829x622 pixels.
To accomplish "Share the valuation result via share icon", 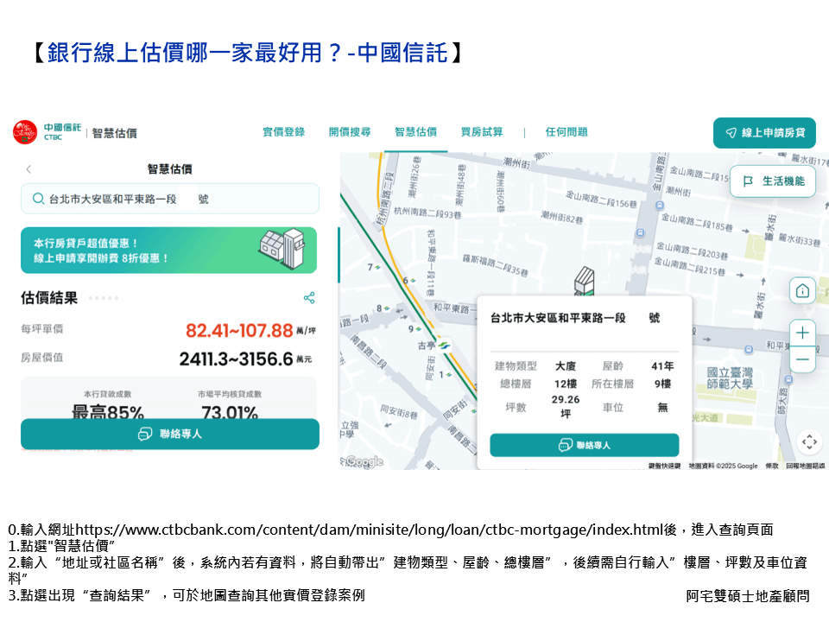I will coord(309,298).
